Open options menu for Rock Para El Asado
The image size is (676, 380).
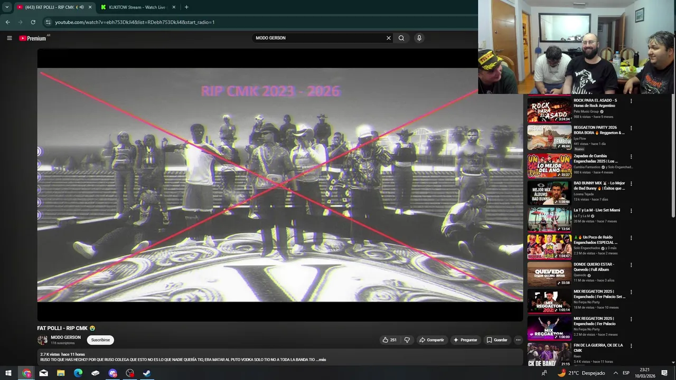point(631,101)
